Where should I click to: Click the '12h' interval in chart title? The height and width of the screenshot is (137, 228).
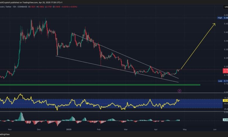coord(14,7)
